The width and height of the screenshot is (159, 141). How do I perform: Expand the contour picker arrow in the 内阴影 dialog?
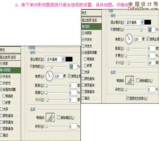click(54, 117)
